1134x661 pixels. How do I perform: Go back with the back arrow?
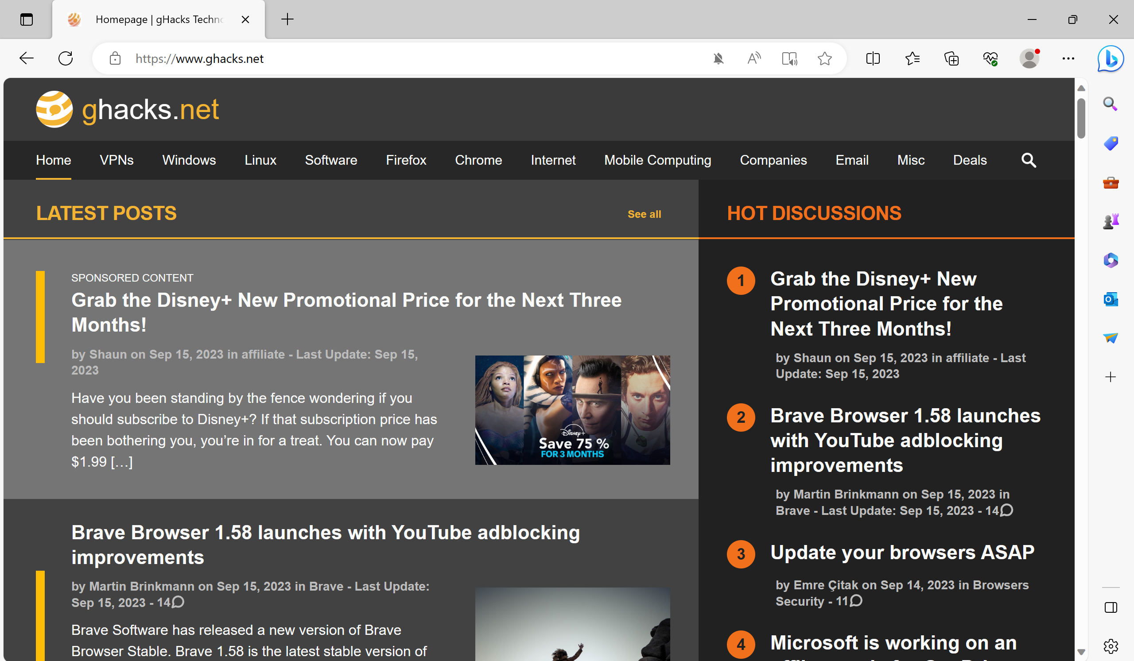coord(27,58)
